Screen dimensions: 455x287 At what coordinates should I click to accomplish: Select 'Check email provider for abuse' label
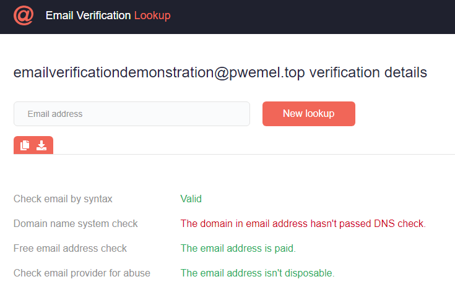pos(82,273)
